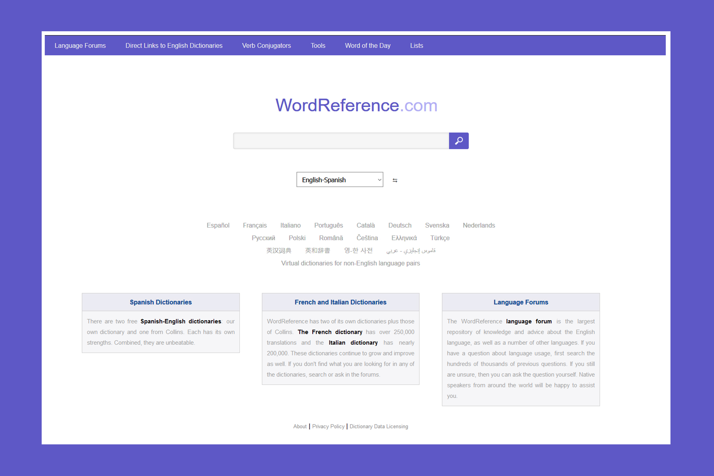This screenshot has height=476, width=714.
Task: Click the WordReference.com logo
Action: pyautogui.click(x=356, y=105)
